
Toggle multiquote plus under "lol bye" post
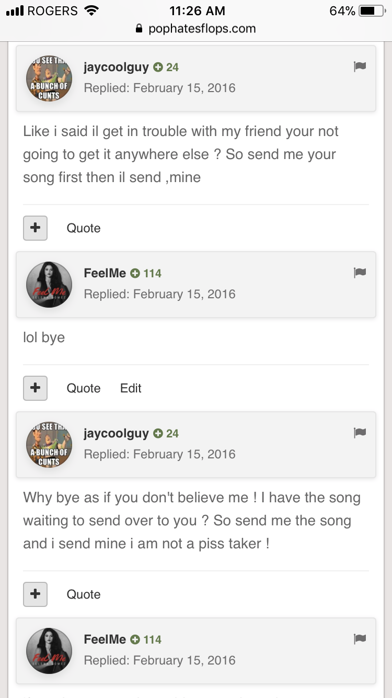pos(36,388)
